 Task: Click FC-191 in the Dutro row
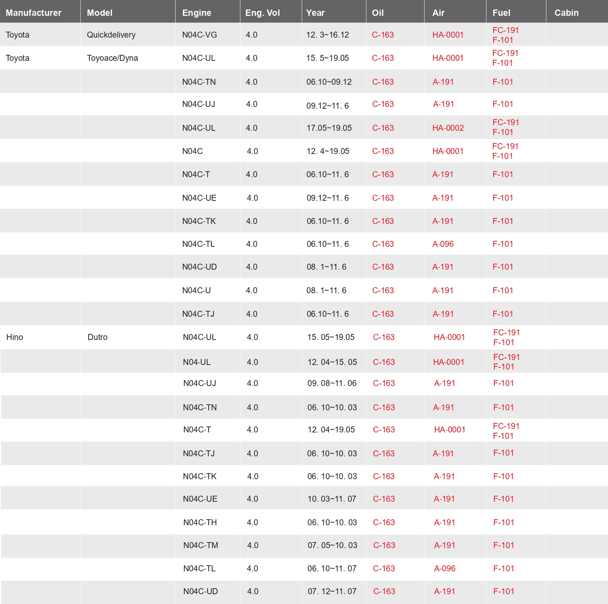(x=507, y=333)
